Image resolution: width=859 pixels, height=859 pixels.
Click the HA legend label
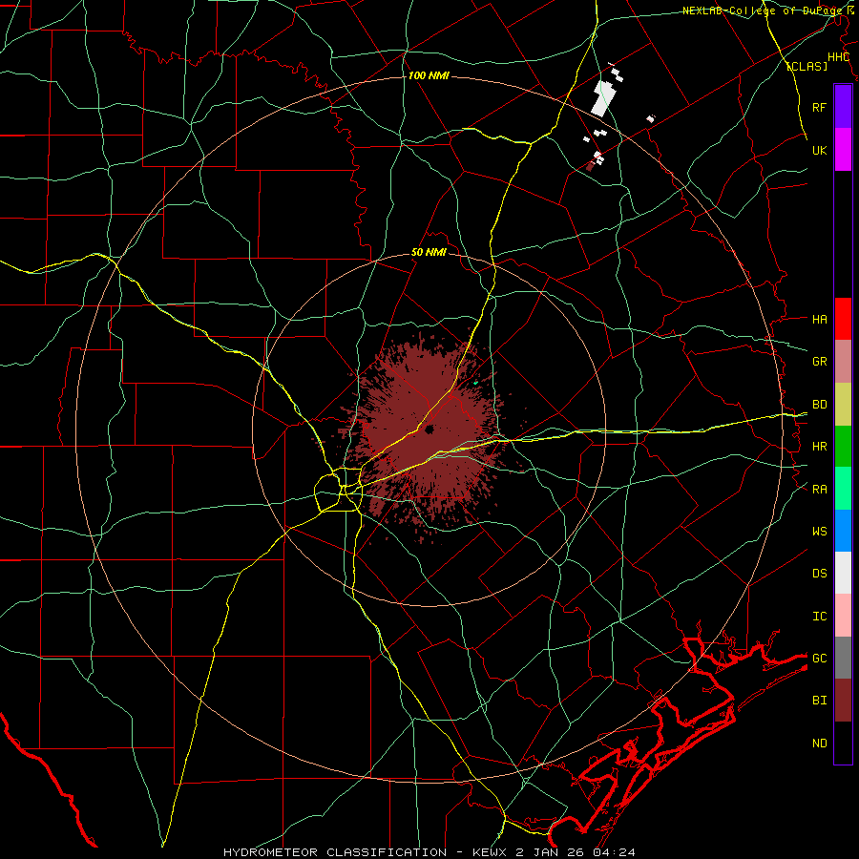[x=819, y=320]
